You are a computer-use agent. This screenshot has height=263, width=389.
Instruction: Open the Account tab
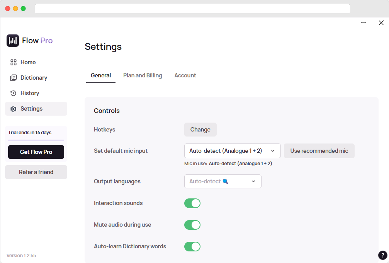pyautogui.click(x=185, y=75)
